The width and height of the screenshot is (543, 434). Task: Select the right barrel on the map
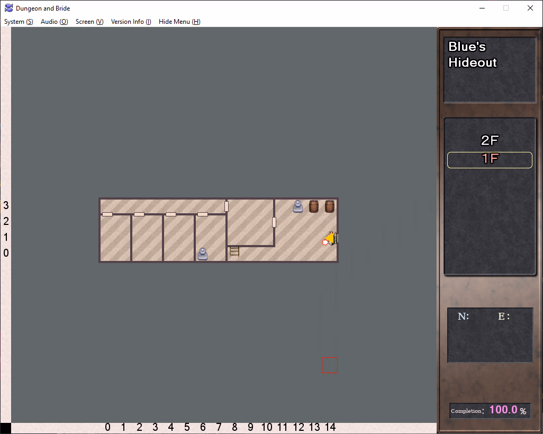tap(330, 206)
